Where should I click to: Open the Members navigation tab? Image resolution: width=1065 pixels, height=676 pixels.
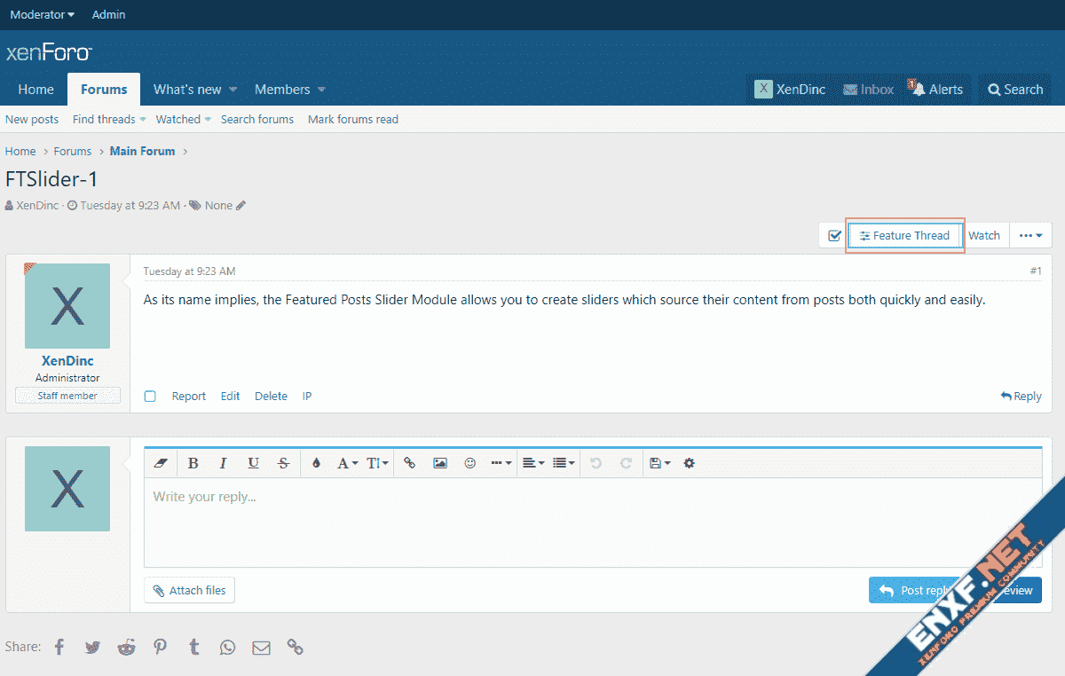[282, 90]
